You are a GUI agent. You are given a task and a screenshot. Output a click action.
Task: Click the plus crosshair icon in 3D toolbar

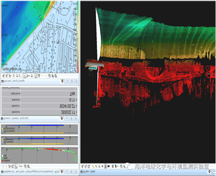click(x=102, y=166)
